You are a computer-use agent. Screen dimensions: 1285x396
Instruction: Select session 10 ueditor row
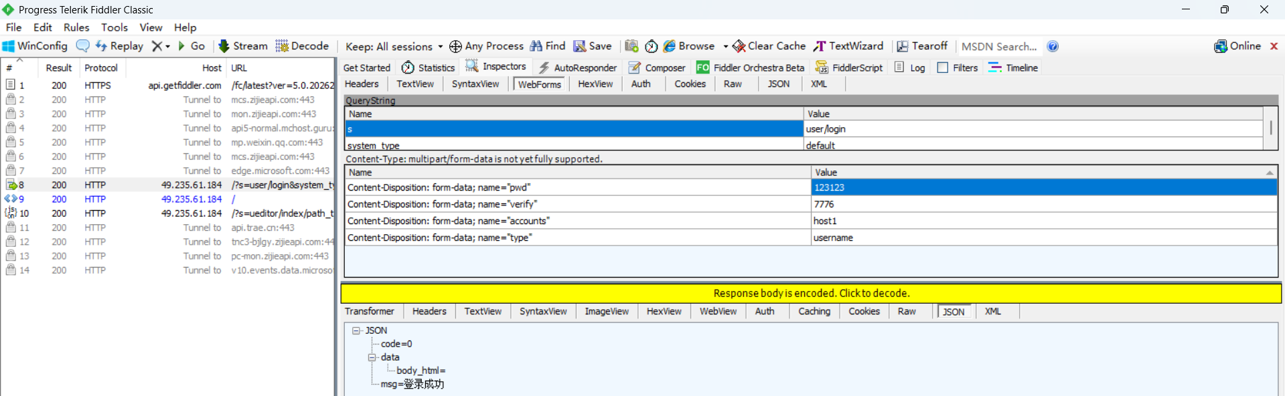coord(167,213)
